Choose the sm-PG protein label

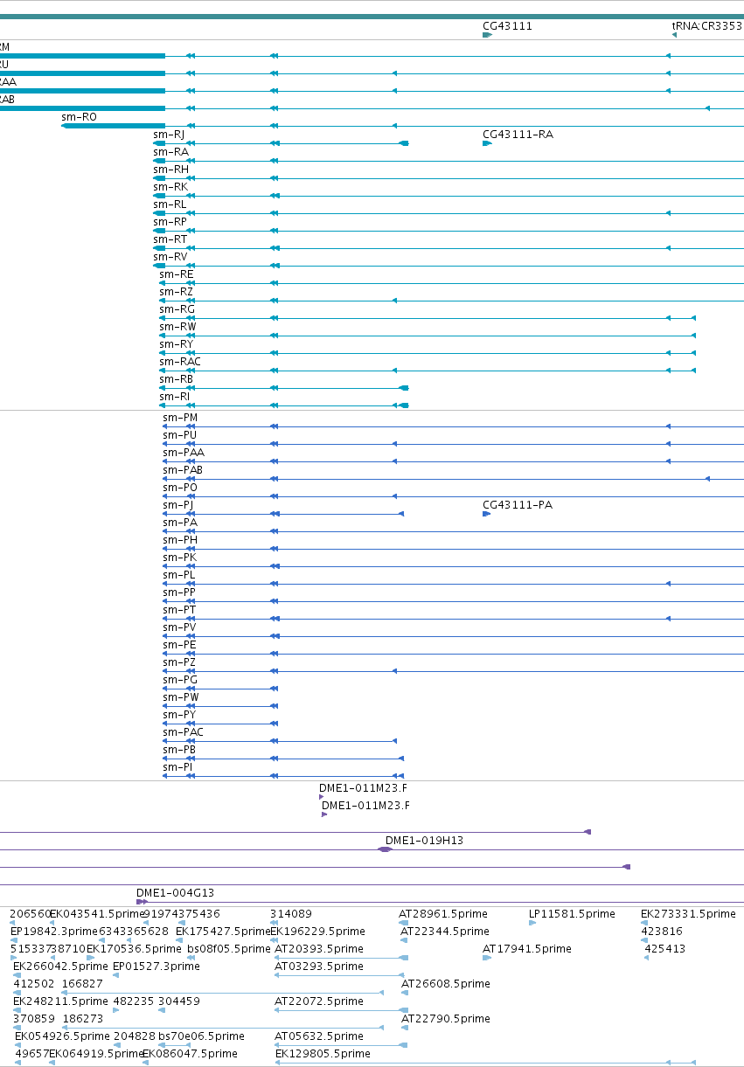click(x=180, y=680)
